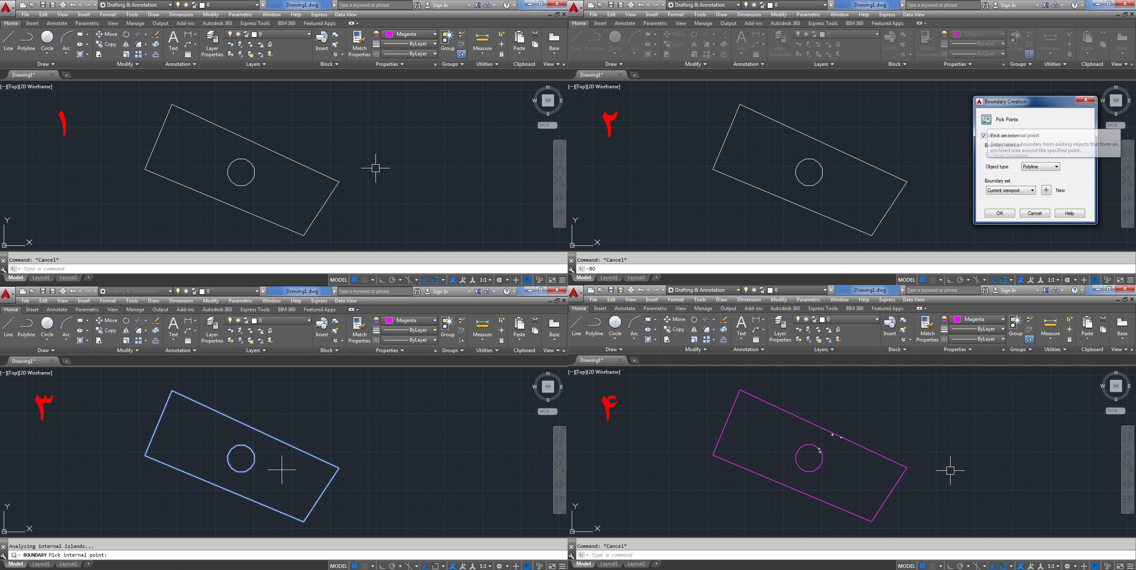The image size is (1136, 570).
Task: Toggle polar tracking in the top-left status bar
Action: 392,280
